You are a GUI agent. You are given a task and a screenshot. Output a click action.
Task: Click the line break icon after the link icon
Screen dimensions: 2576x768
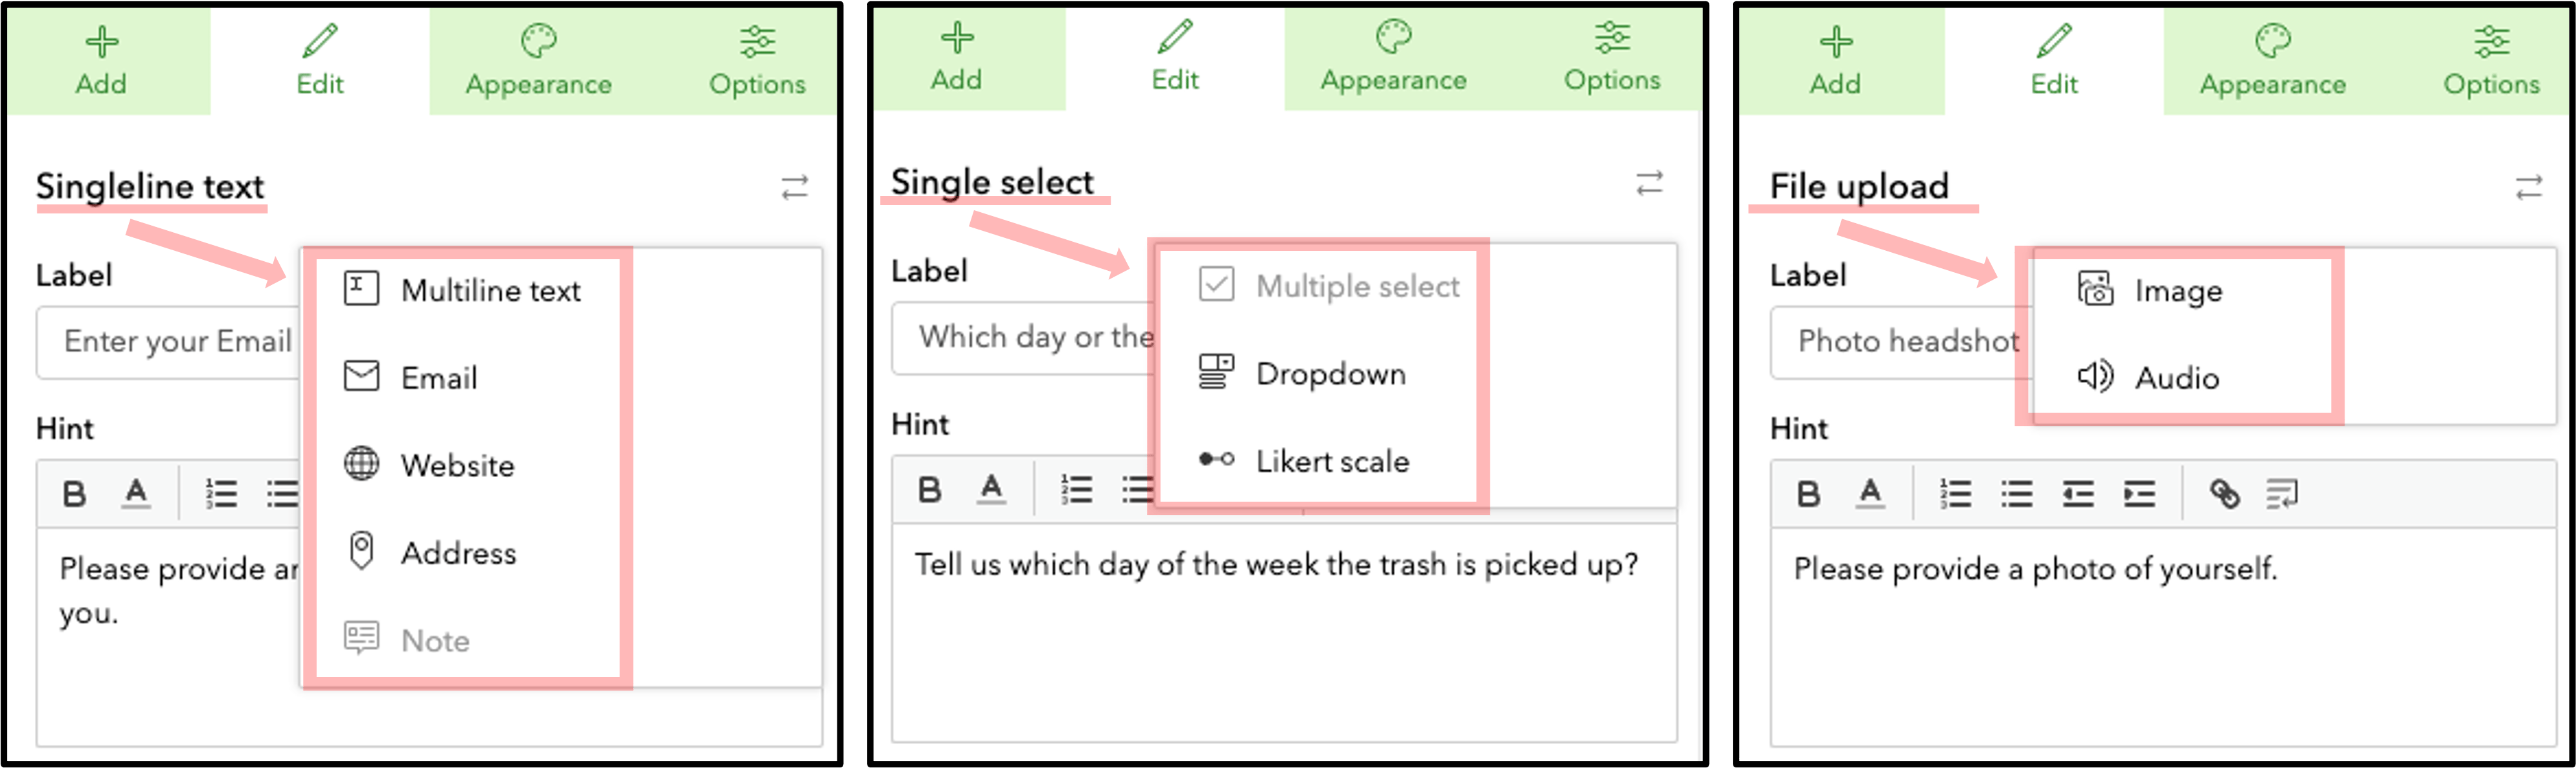[x=2282, y=493]
